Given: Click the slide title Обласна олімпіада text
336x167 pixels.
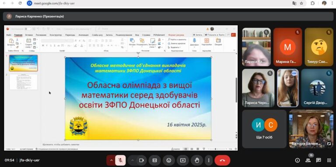Looking at the screenshot, I should tap(139, 95).
